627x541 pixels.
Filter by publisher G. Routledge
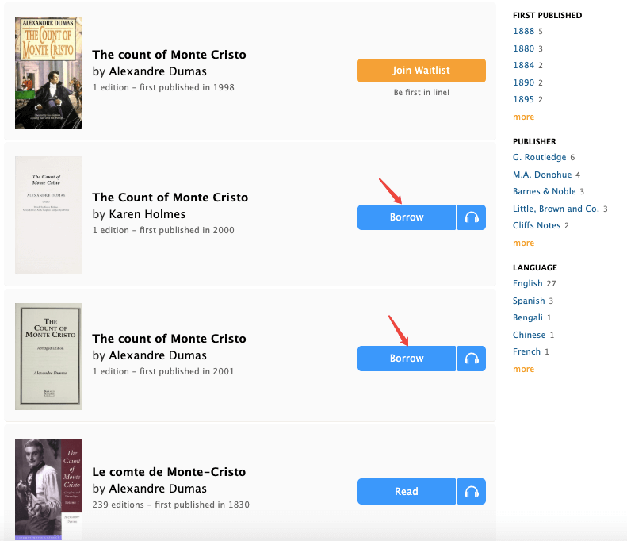tap(539, 158)
